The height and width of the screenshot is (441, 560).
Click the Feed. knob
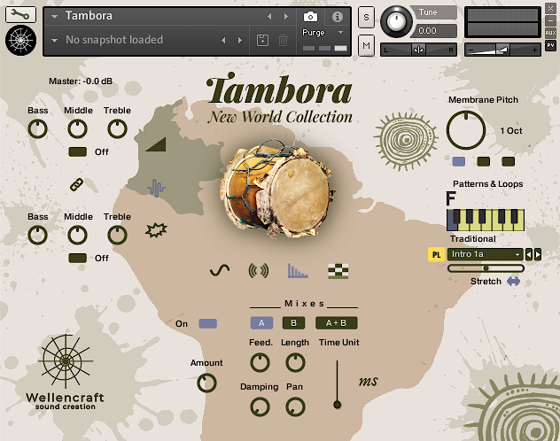260,363
